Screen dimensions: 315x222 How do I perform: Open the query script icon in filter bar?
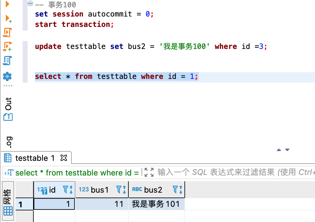tap(9, 173)
